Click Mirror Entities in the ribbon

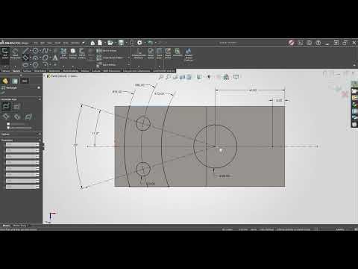click(107, 51)
